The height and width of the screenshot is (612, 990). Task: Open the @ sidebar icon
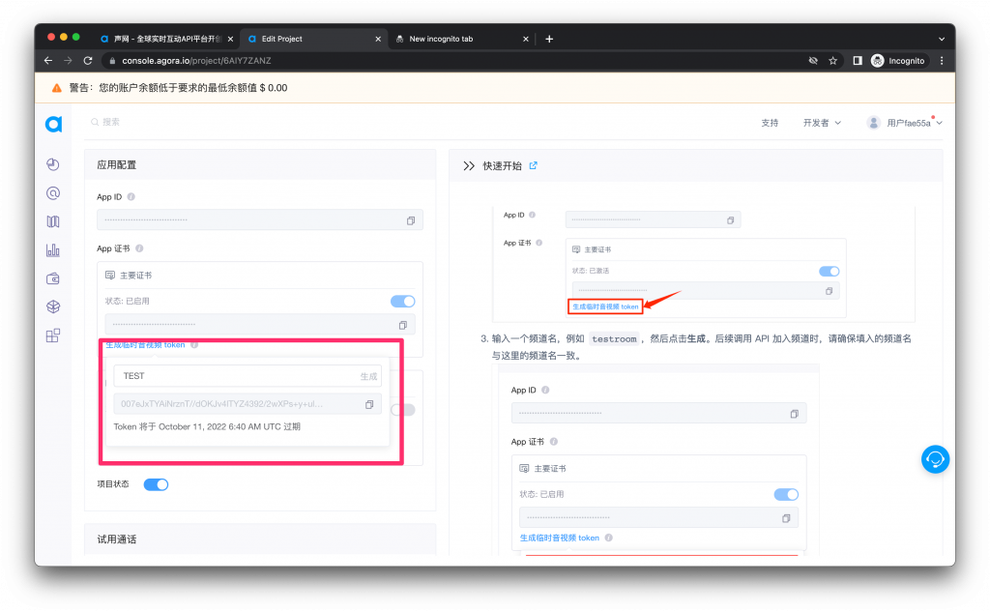coord(53,193)
